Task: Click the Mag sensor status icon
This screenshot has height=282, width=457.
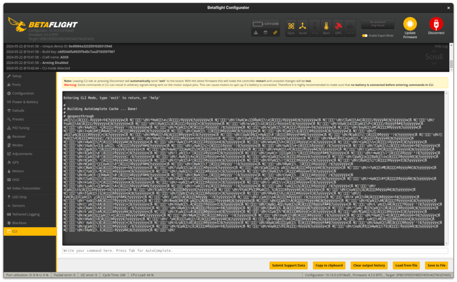Action: (314, 28)
